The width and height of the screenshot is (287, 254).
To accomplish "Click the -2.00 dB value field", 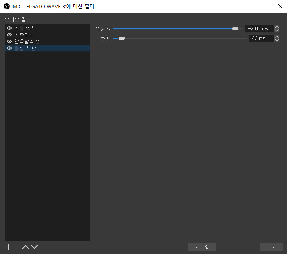I will (259, 29).
